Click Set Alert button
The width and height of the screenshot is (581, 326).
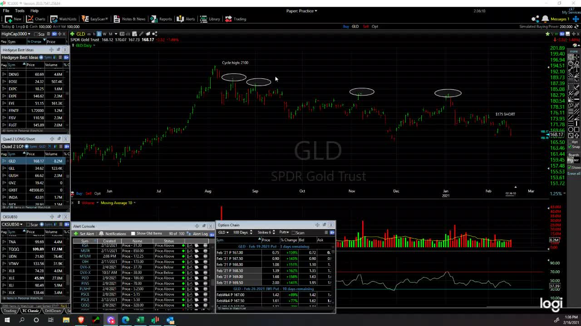[84, 234]
